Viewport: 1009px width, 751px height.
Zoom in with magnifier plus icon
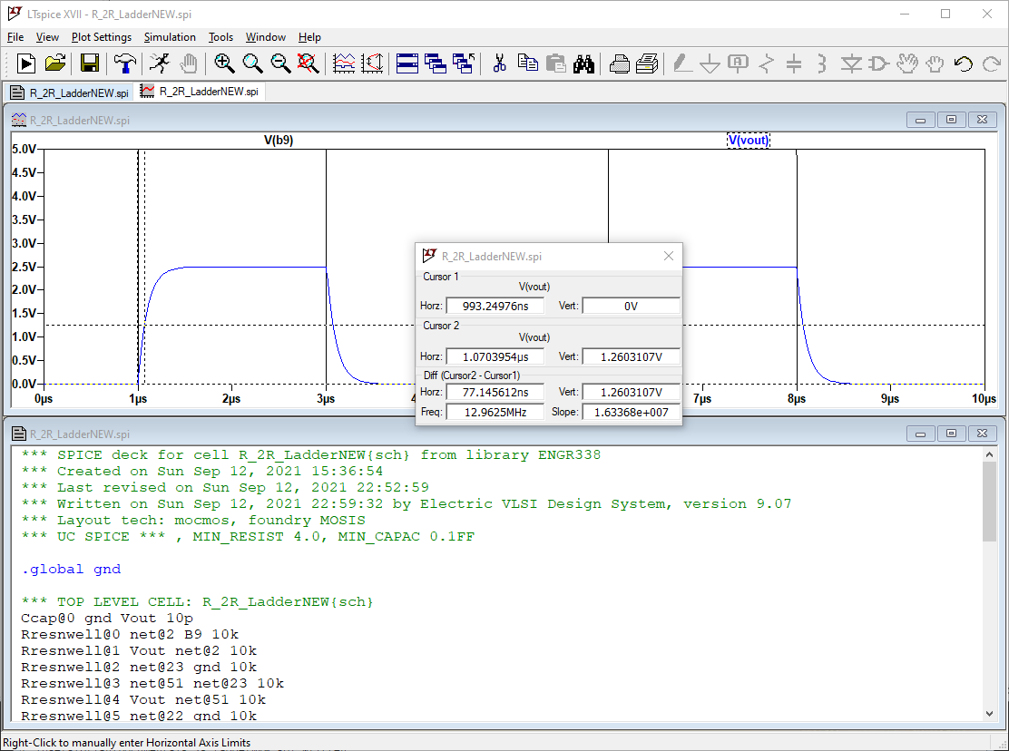coord(224,63)
